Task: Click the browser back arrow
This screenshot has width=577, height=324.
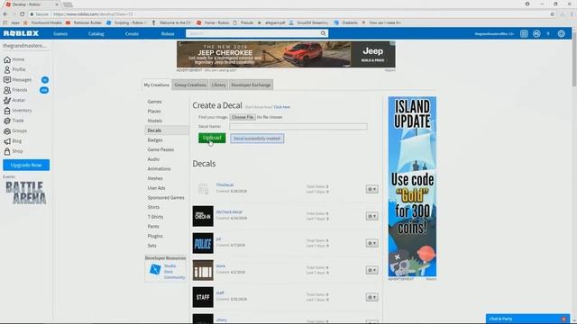Action: pos(5,14)
